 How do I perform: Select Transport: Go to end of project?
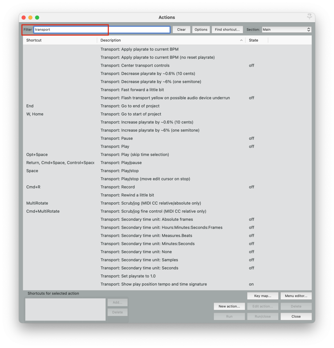click(130, 106)
